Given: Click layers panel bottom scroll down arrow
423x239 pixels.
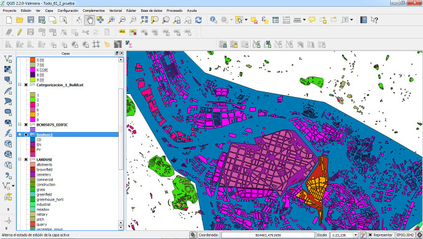Looking at the screenshot, I should click(x=121, y=228).
